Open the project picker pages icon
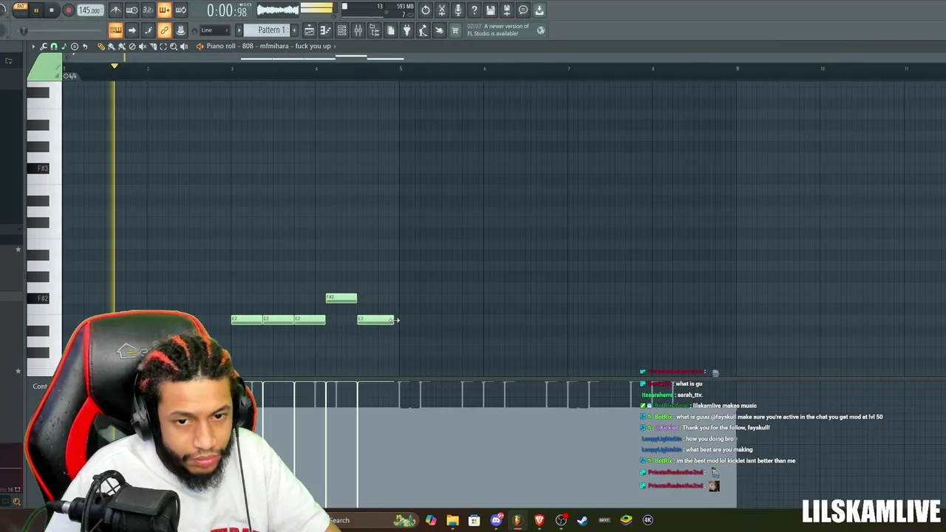The height and width of the screenshot is (532, 946). [391, 30]
